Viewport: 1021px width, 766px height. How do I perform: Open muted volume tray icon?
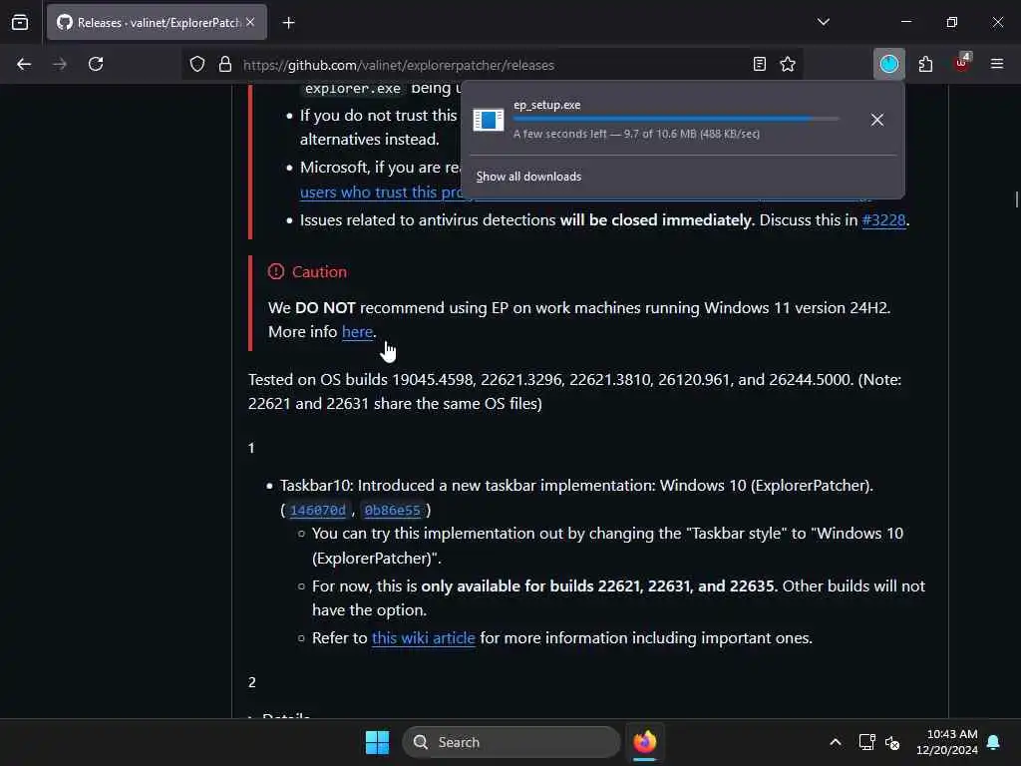pos(892,742)
